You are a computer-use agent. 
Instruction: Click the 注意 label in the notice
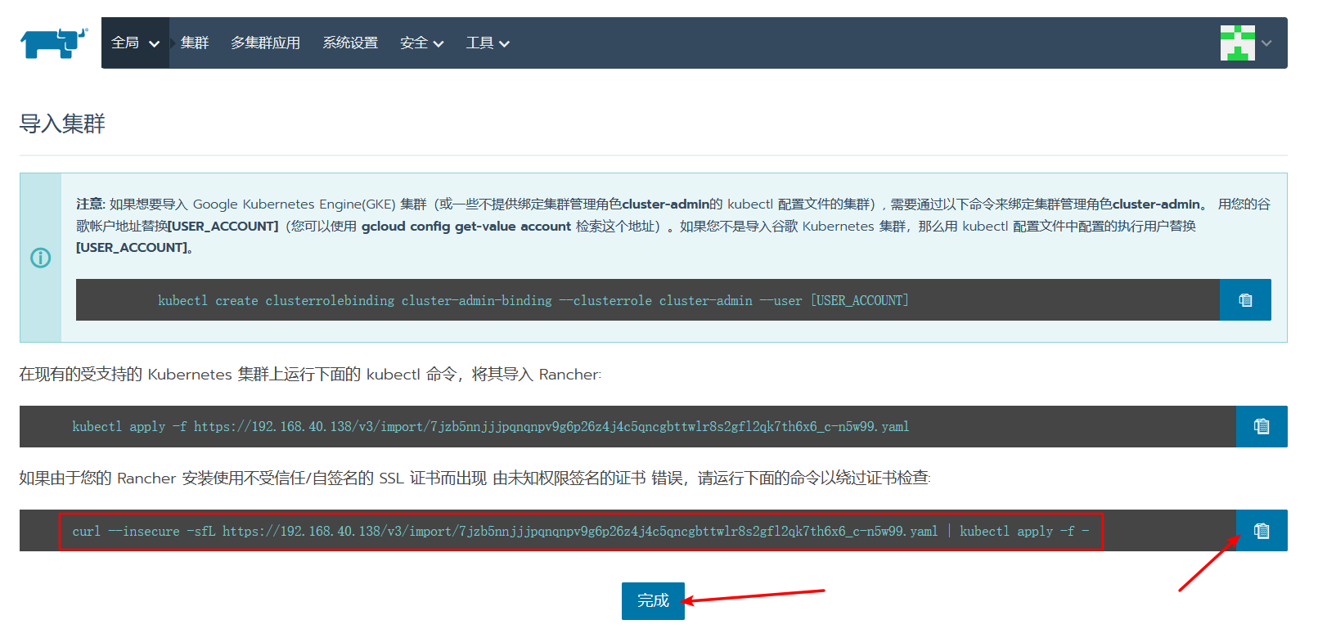point(91,204)
